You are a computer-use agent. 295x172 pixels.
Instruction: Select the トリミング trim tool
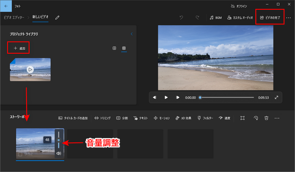pos(102,118)
